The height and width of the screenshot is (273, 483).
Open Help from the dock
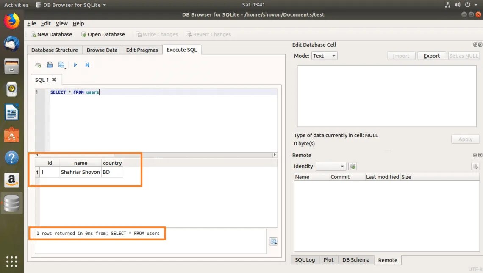12,158
